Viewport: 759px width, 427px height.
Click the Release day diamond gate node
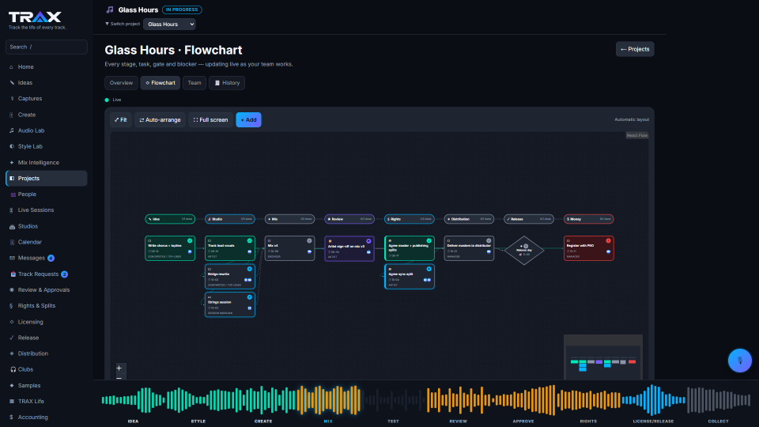pyautogui.click(x=524, y=251)
